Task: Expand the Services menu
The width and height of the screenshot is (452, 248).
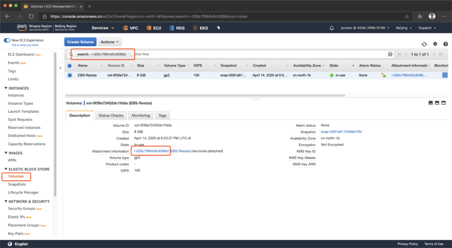Action: (x=102, y=28)
